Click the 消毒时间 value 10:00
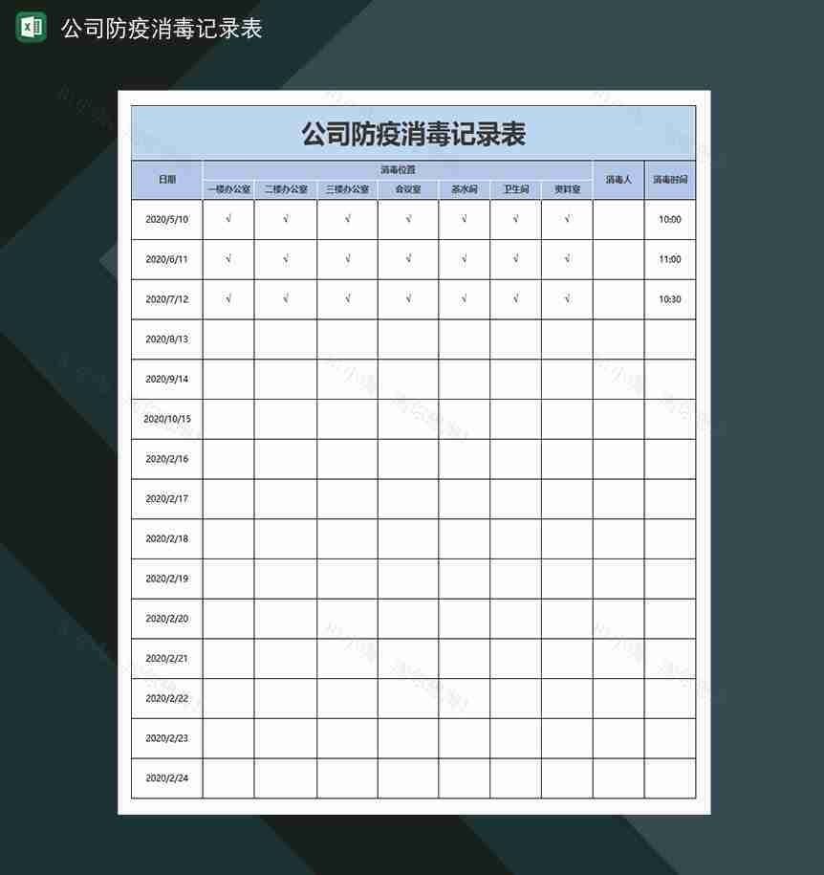This screenshot has width=824, height=875. [669, 217]
